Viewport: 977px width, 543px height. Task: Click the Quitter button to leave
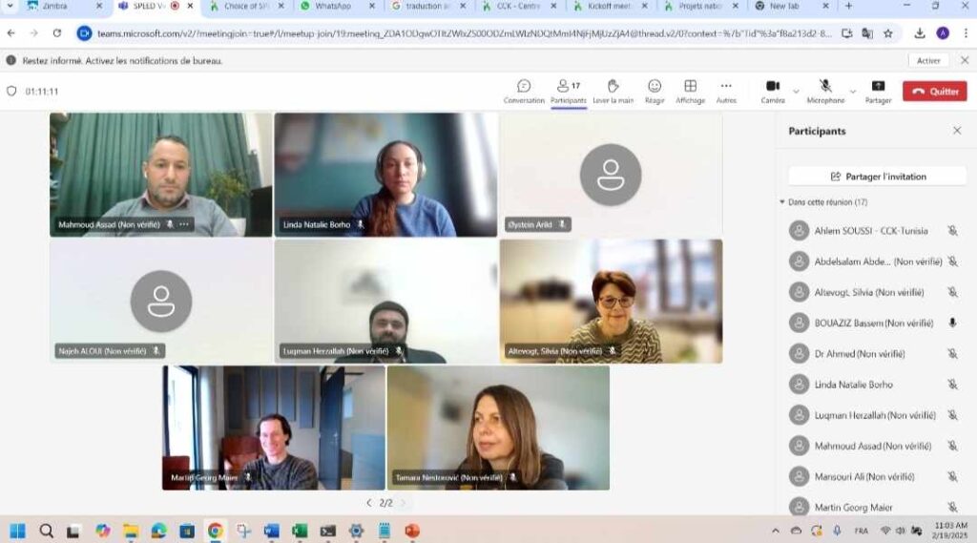[934, 92]
